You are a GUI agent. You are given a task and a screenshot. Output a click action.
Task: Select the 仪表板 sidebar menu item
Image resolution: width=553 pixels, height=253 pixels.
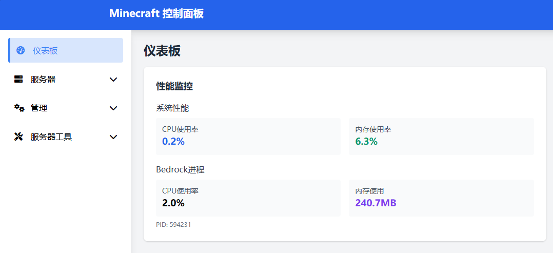click(45, 50)
